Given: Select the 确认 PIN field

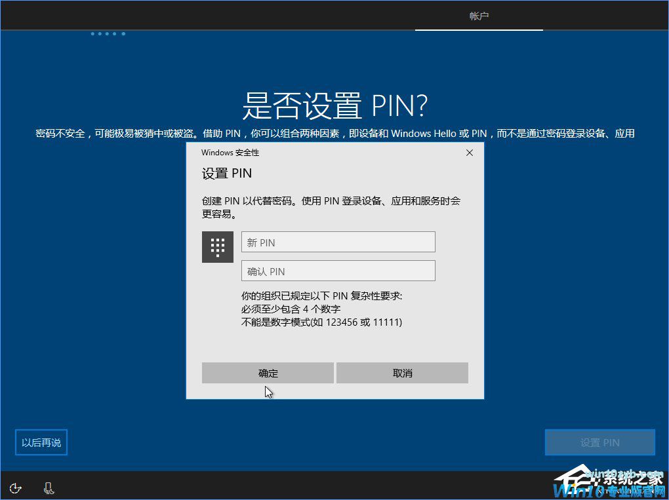Looking at the screenshot, I should (x=338, y=271).
